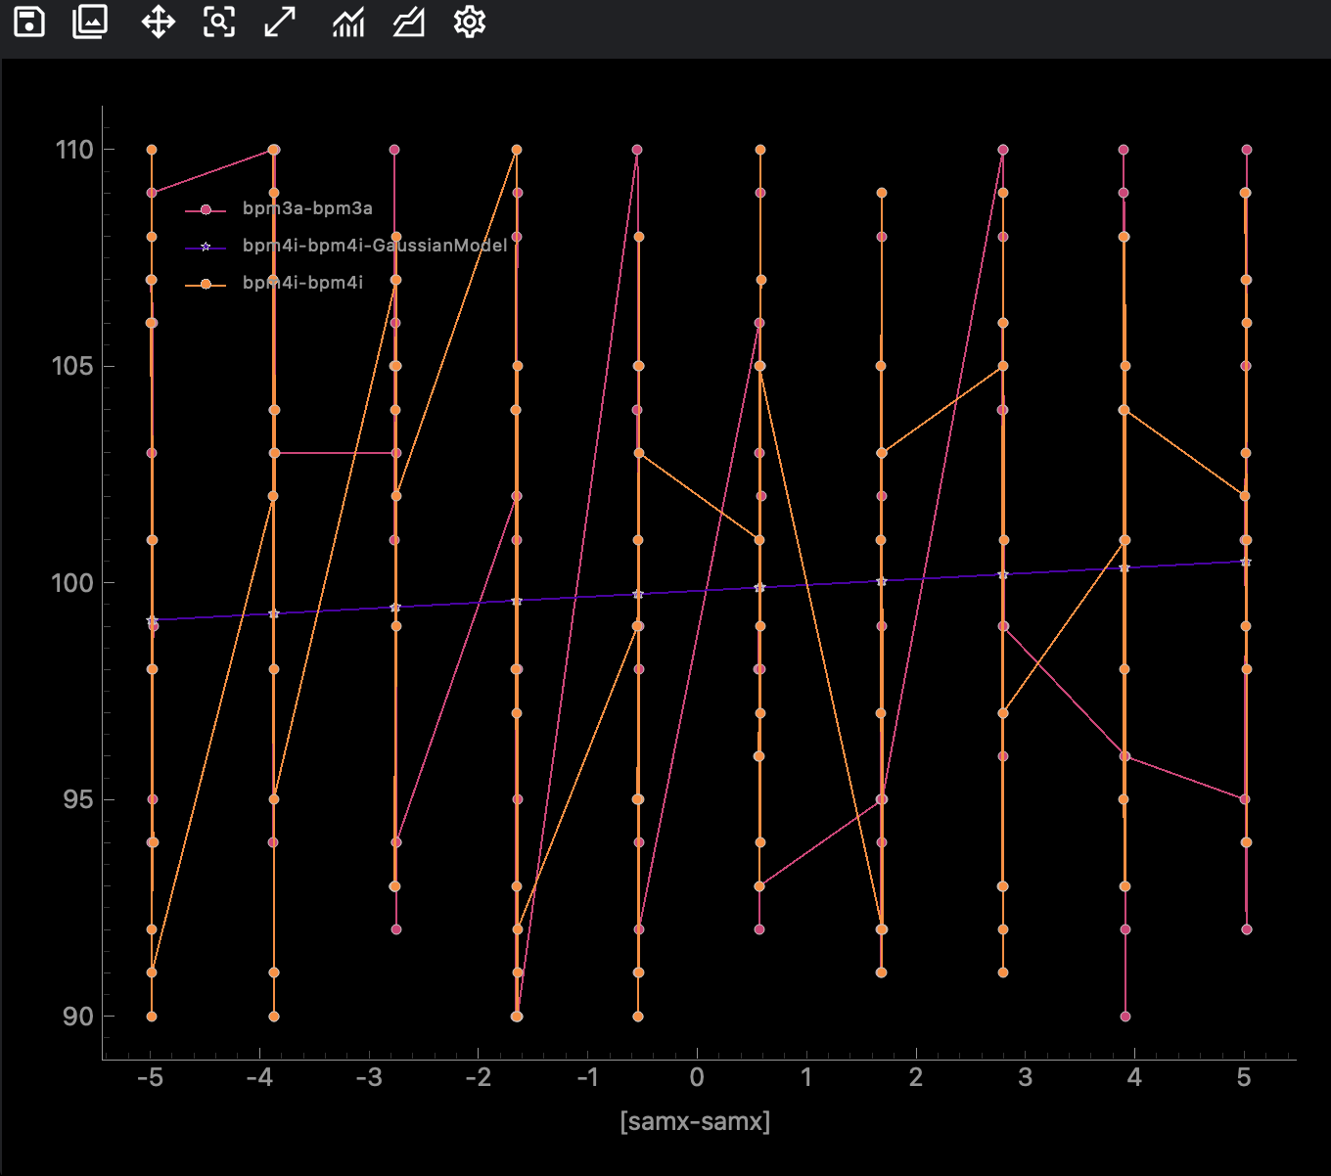Toggle bpm4i-bpm4i legend label
Screen dimensions: 1331x1176
tap(302, 283)
